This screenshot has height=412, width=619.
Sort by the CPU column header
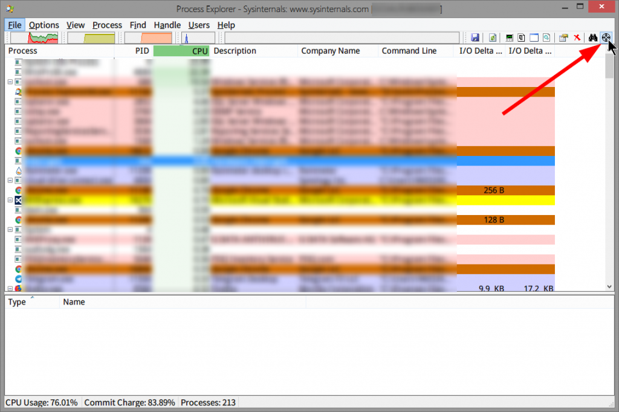[181, 51]
